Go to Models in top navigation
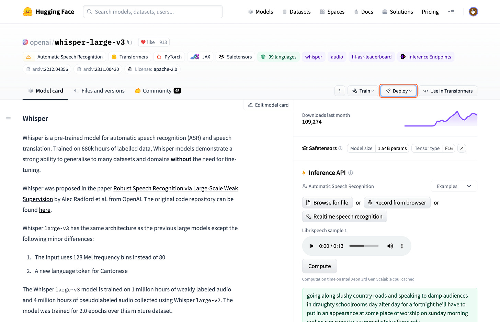The height and width of the screenshot is (322, 500). pyautogui.click(x=260, y=12)
